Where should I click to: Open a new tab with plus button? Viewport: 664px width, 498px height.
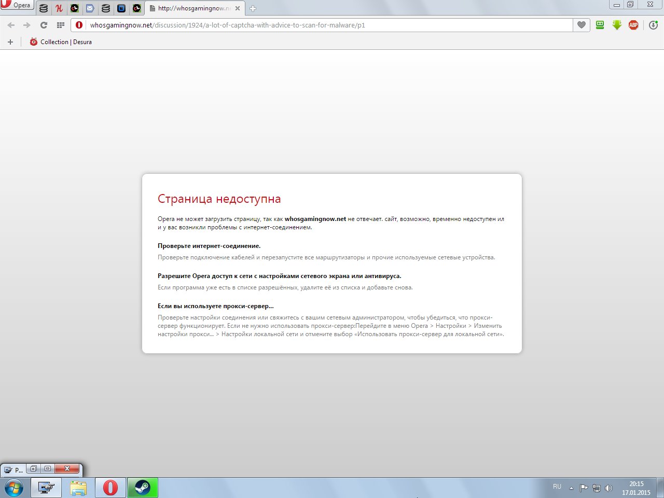(253, 8)
